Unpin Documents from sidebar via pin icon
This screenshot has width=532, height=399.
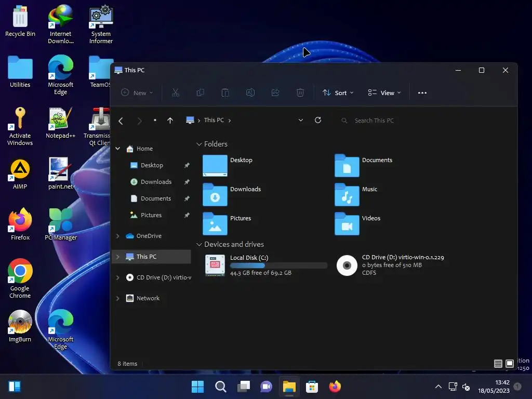point(187,198)
